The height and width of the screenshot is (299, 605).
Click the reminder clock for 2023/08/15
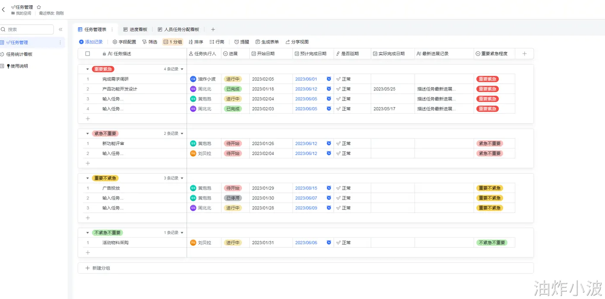coord(329,188)
